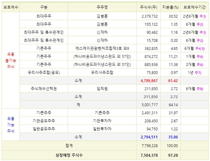Click the lock-up period 2개월 주6)
Viewport: 210px width, 161px height.
[x=194, y=65]
